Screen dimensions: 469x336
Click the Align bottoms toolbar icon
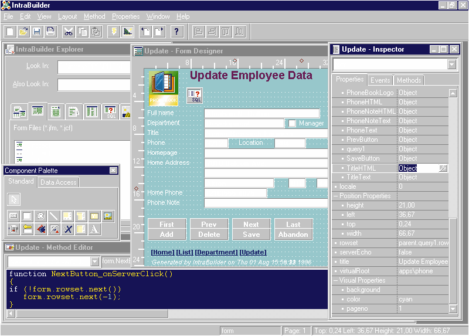(239, 32)
